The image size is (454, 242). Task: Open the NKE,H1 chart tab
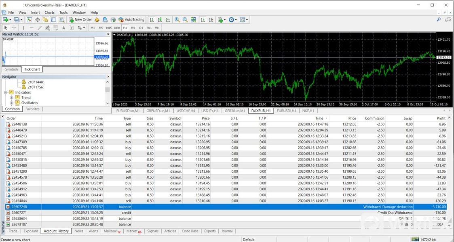pyautogui.click(x=308, y=111)
